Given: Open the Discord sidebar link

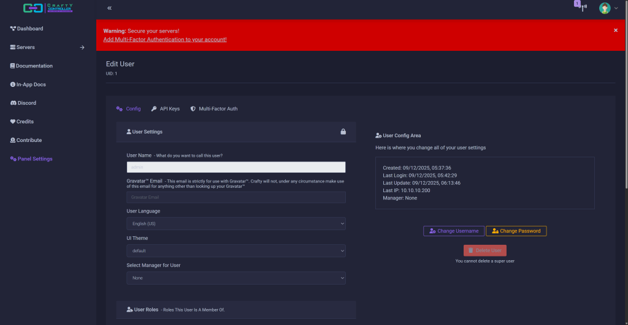Looking at the screenshot, I should [26, 103].
